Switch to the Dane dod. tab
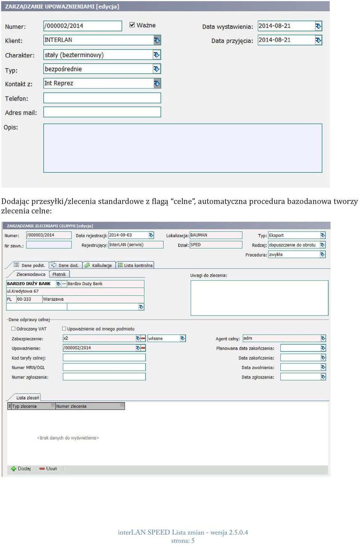The height and width of the screenshot is (545, 359). (x=65, y=265)
